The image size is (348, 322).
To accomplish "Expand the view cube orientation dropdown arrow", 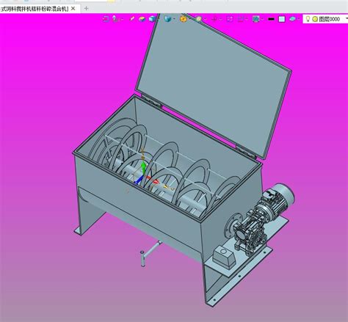I will [x=174, y=19].
